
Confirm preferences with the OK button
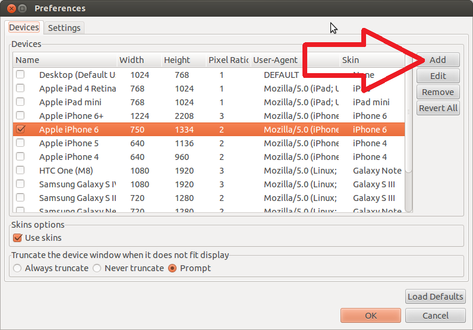tap(371, 316)
